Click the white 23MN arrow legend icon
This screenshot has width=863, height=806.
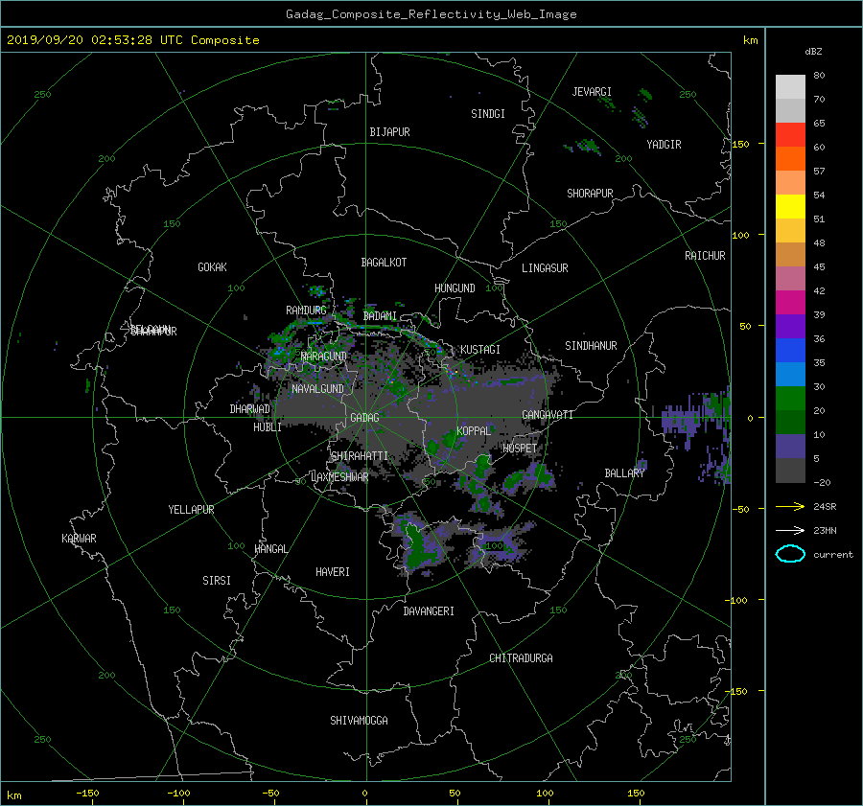pos(790,530)
